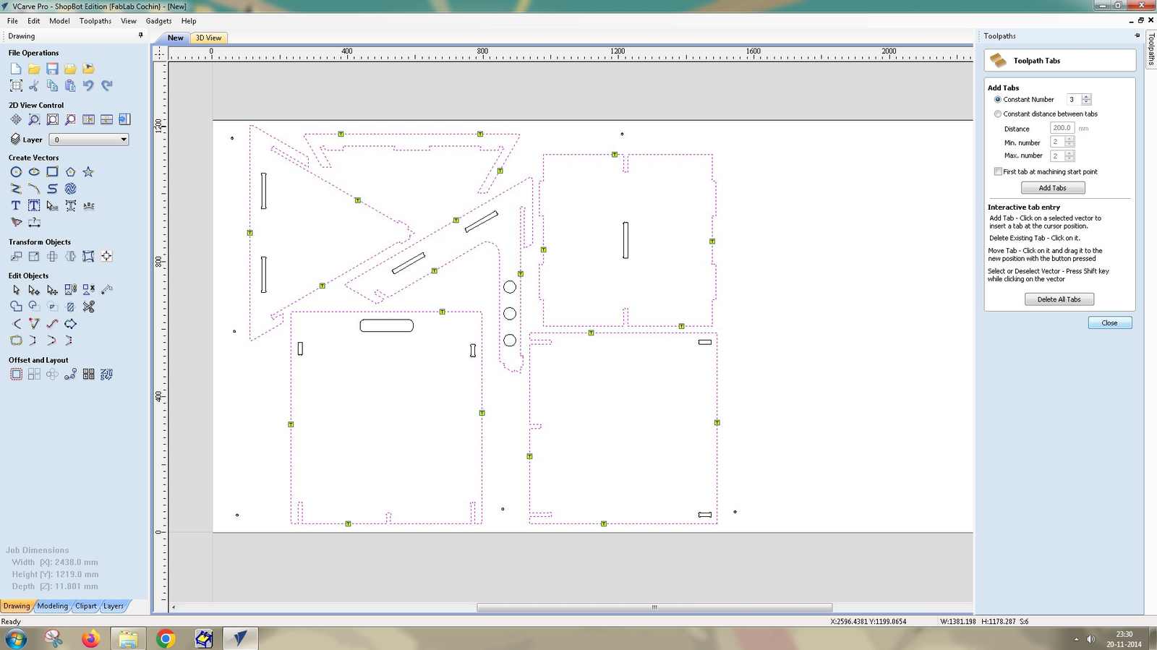
Task: Open the View menu
Action: click(129, 21)
